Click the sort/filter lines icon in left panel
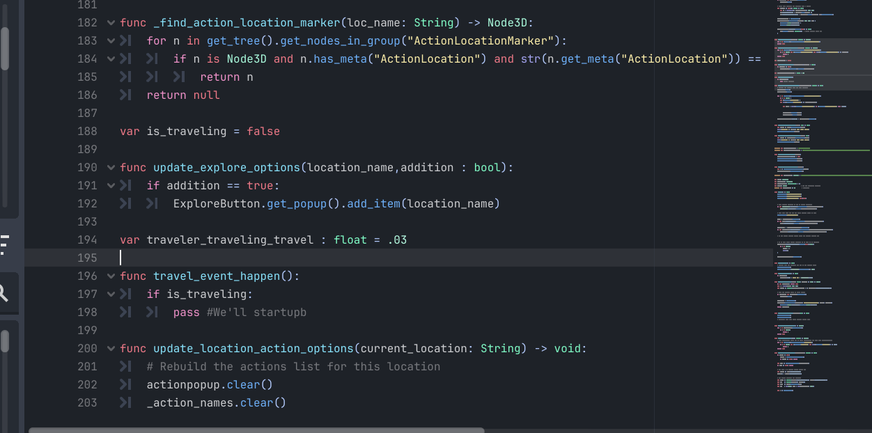Viewport: 872px width, 433px height. (4, 245)
